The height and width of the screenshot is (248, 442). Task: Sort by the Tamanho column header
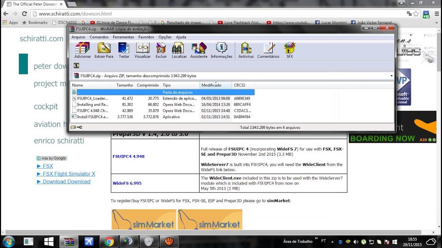coord(122,85)
